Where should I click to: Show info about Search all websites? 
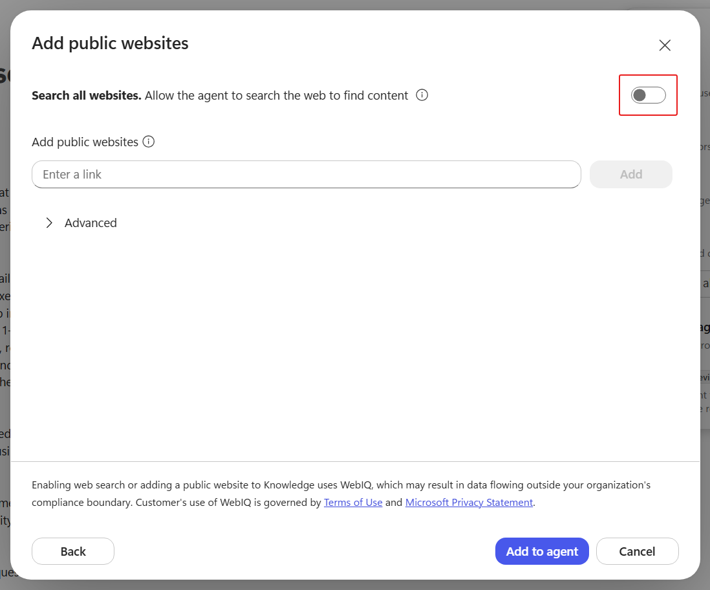click(422, 95)
